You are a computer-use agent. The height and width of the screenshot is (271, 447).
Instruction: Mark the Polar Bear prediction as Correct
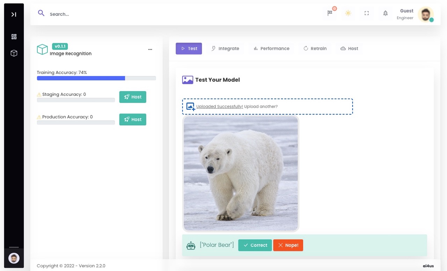tap(255, 245)
